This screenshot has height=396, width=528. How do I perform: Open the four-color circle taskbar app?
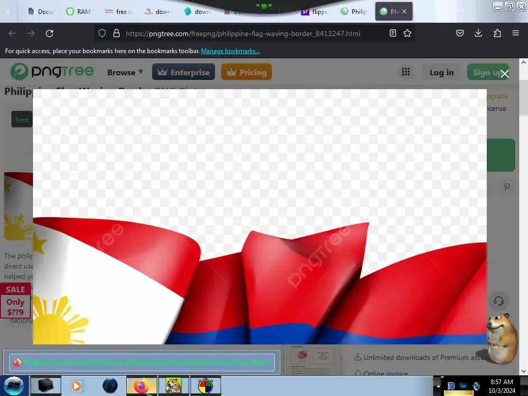click(x=206, y=386)
